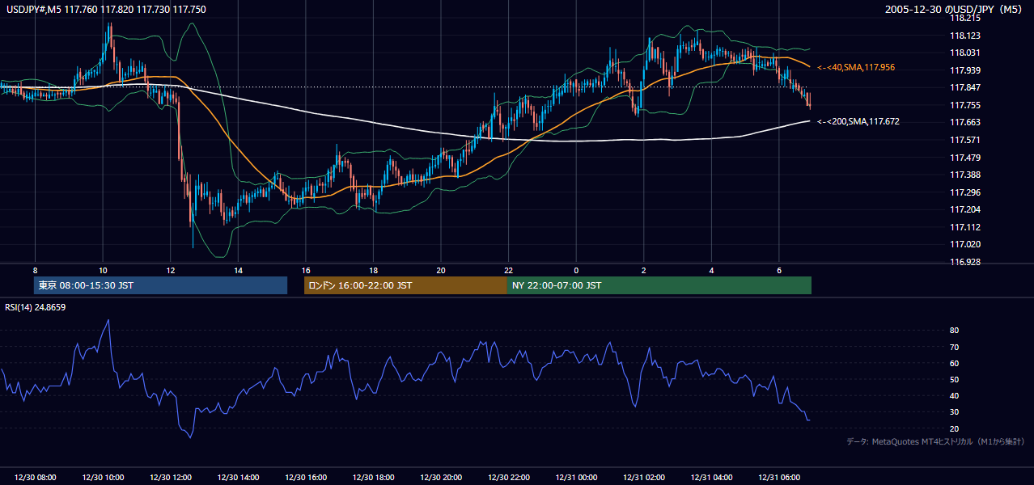Click hour 18 on the price chart axis
The height and width of the screenshot is (485, 1034).
pos(373,269)
